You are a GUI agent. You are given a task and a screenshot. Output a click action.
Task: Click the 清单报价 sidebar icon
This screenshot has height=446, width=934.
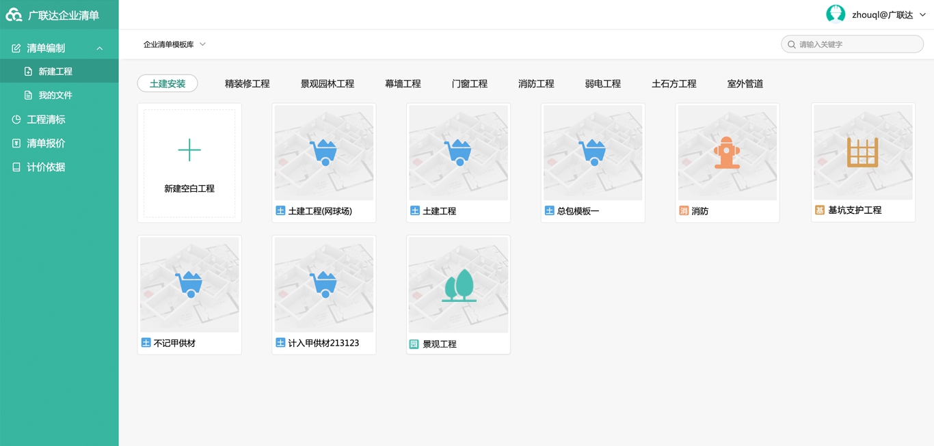(15, 143)
